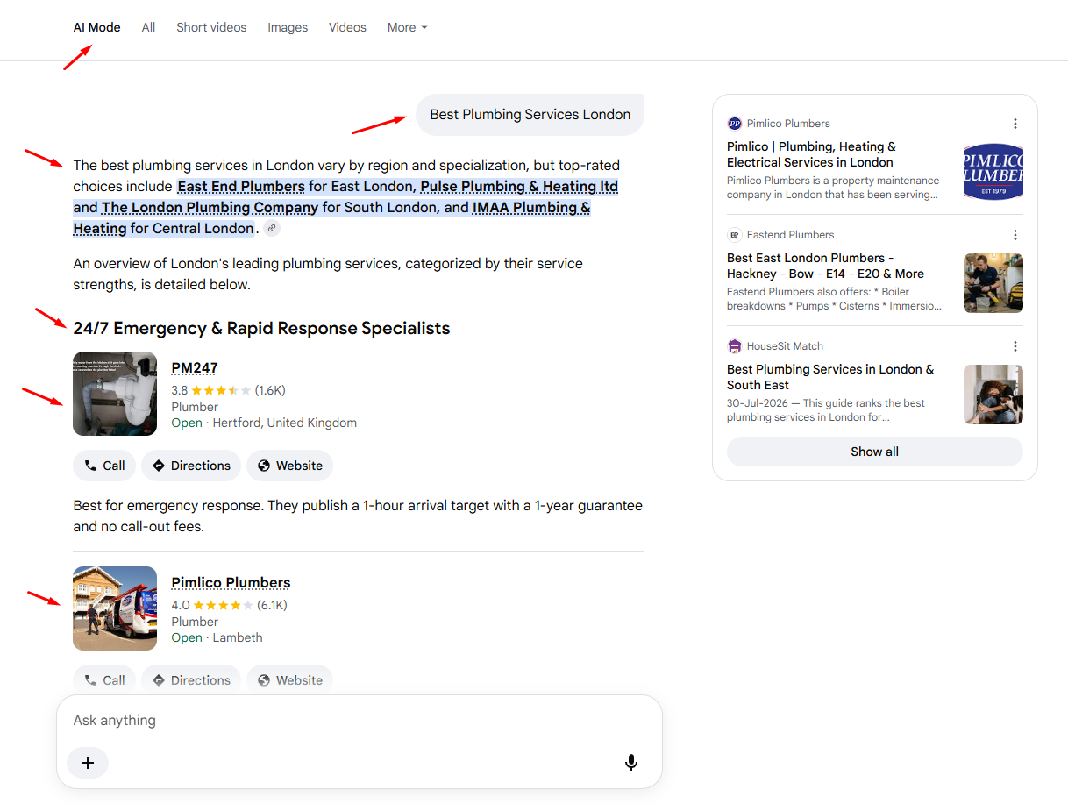1068x804 pixels.
Task: Open Best East London Plumbers result
Action: (825, 266)
